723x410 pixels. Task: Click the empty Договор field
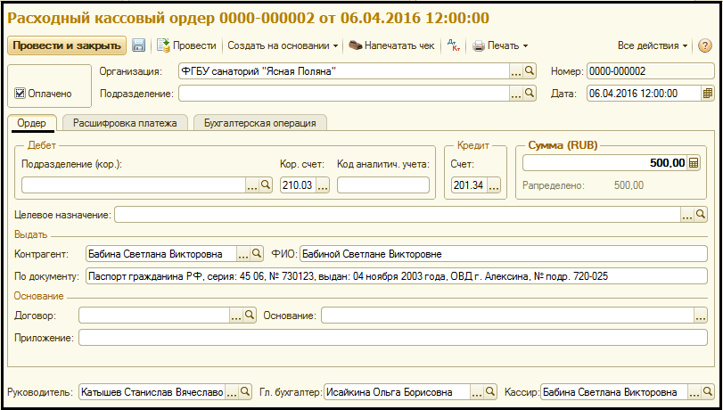pyautogui.click(x=154, y=315)
